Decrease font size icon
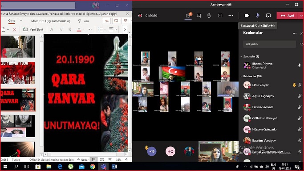The image size is (304, 171). [x=61, y=29]
